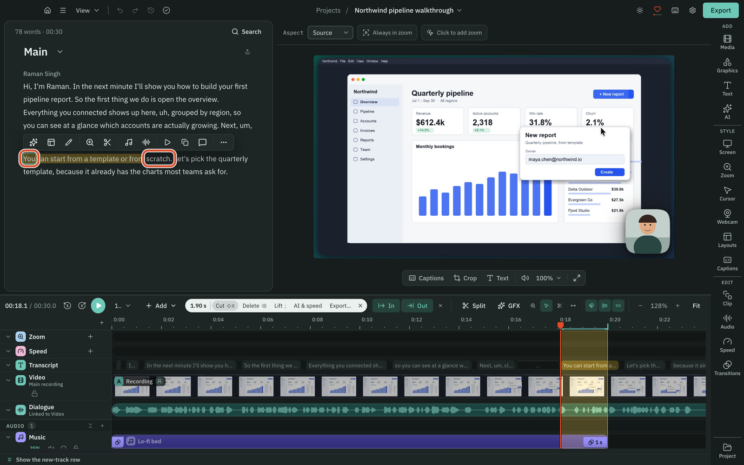Collapse the Dialogue track row
This screenshot has width=744, height=465.
click(x=8, y=410)
